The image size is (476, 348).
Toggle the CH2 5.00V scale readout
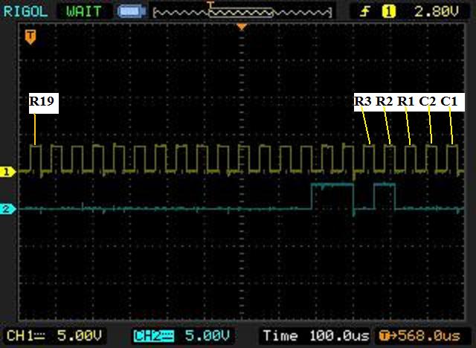click(x=182, y=334)
